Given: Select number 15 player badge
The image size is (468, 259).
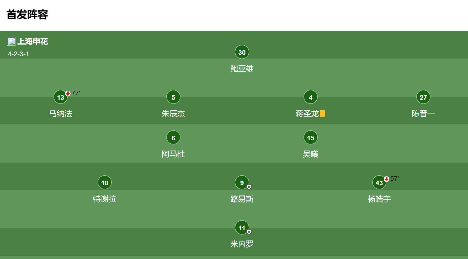Looking at the screenshot, I should click(x=311, y=138).
